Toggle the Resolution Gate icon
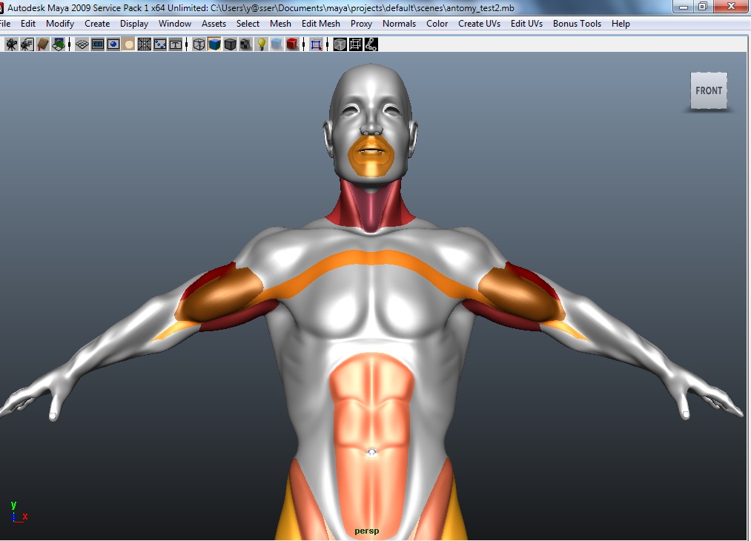751x541 pixels. pyautogui.click(x=113, y=44)
